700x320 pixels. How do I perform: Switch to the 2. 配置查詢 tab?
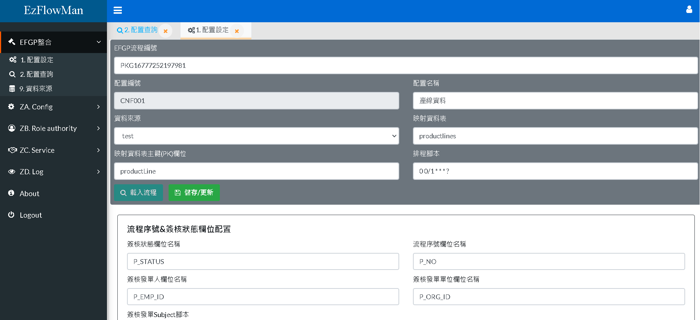click(x=141, y=30)
